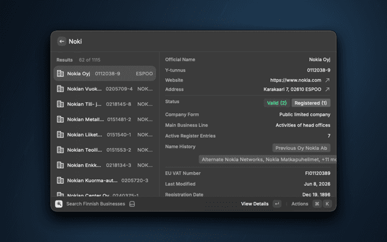This screenshot has width=387, height=242.
Task: Click building icon beside Nokian Enkk...
Action: [x=60, y=165]
